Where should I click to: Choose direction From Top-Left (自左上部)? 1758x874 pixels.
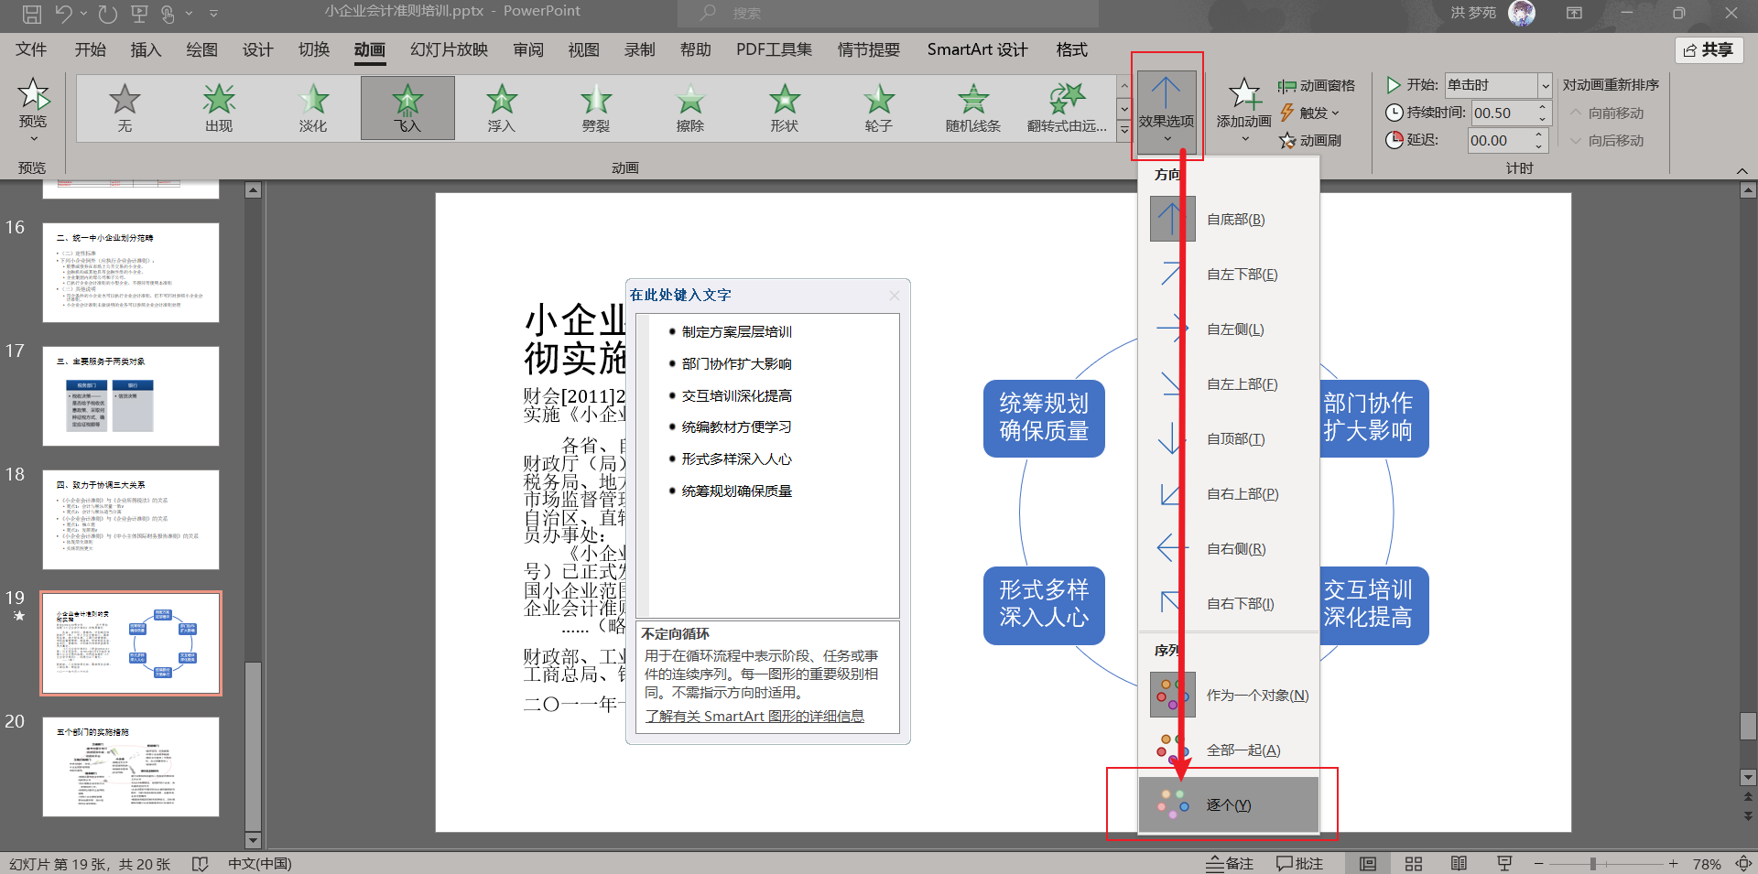[1229, 384]
